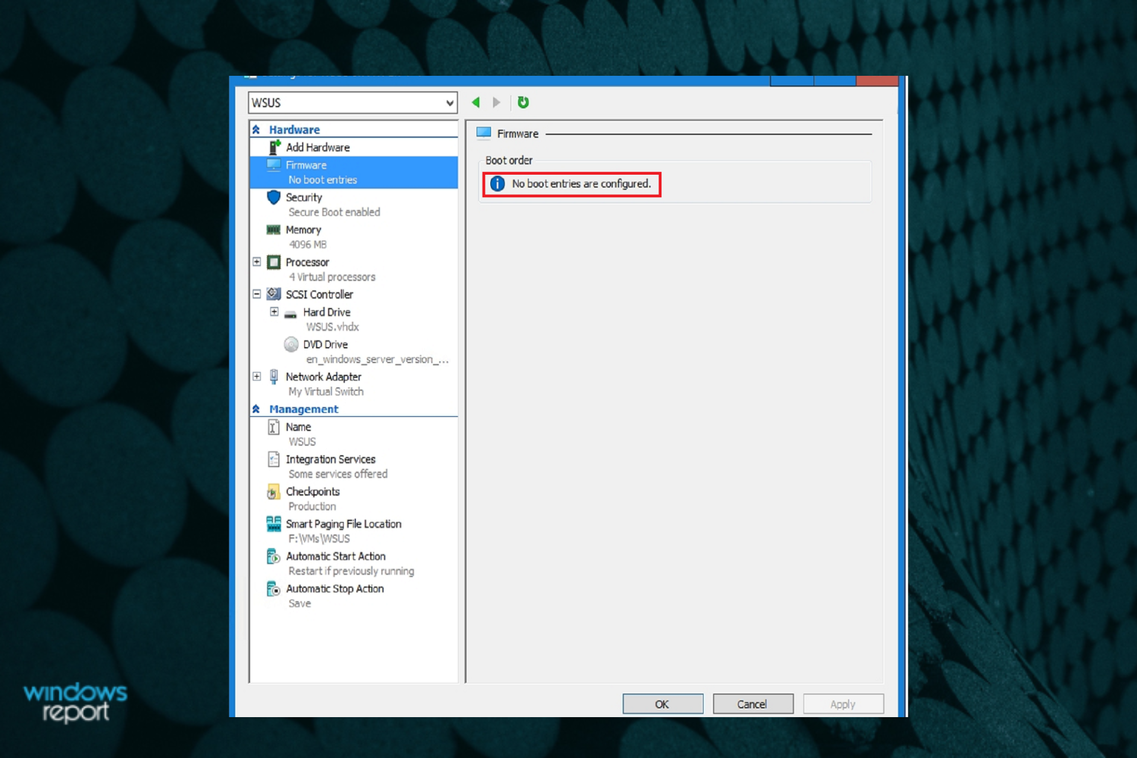Open the Automatic Stop Action item
Image resolution: width=1137 pixels, height=758 pixels.
tap(335, 589)
